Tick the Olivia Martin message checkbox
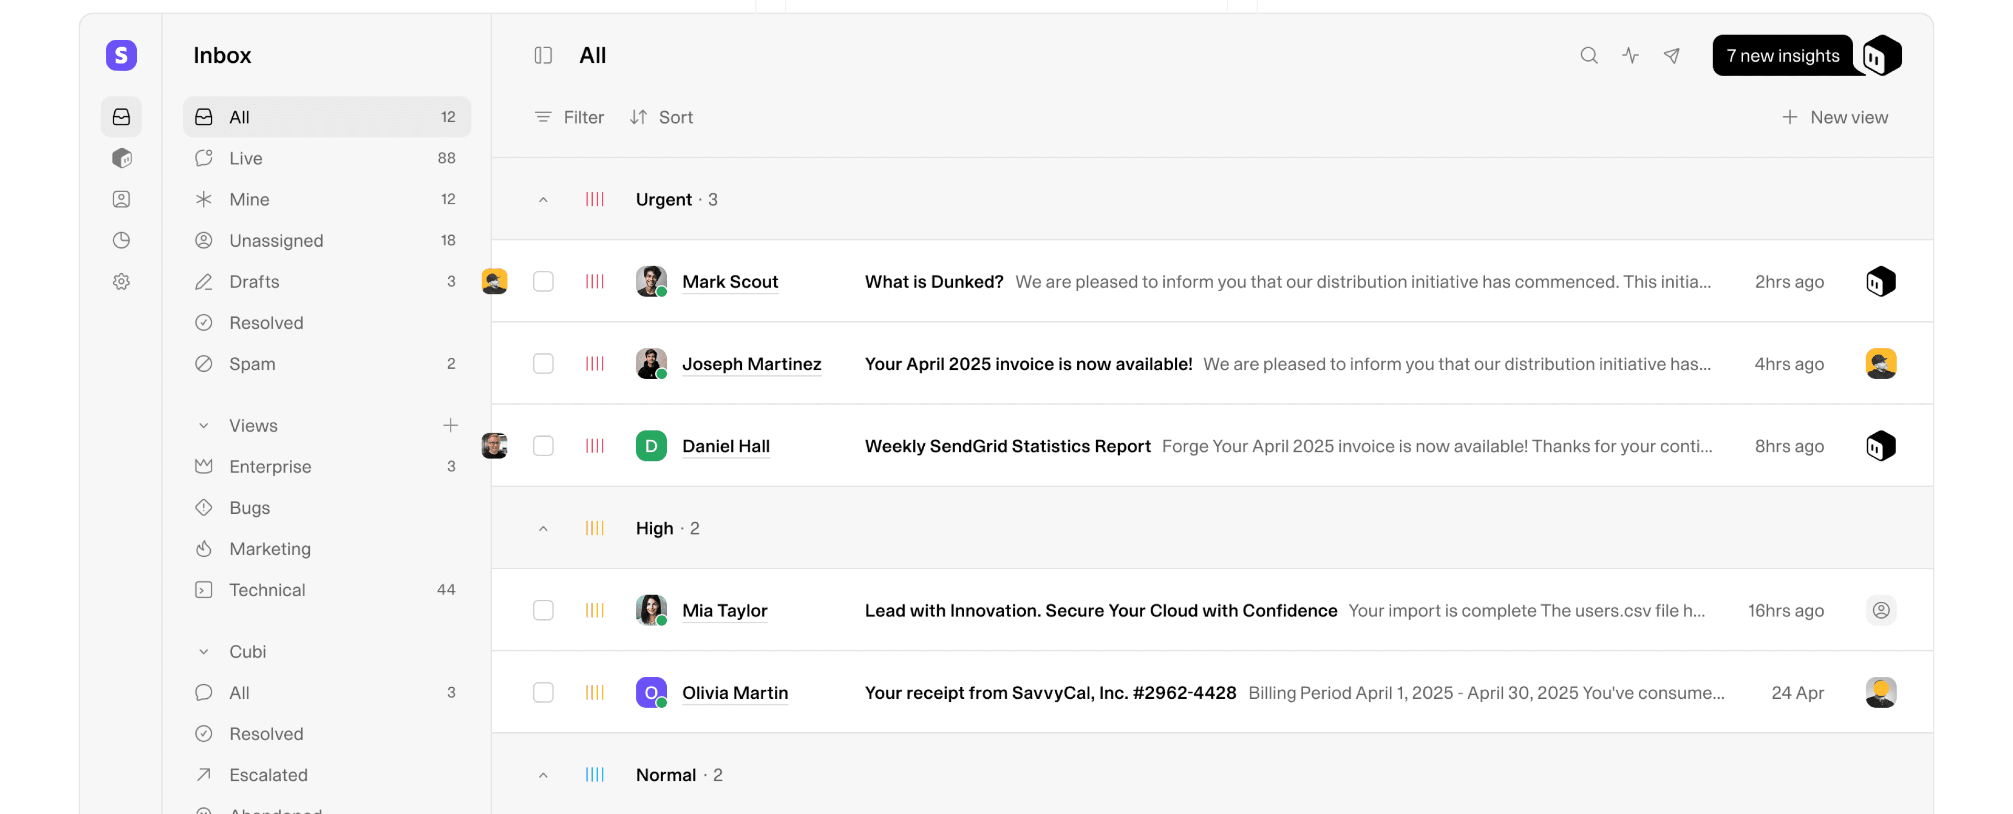 click(x=543, y=692)
